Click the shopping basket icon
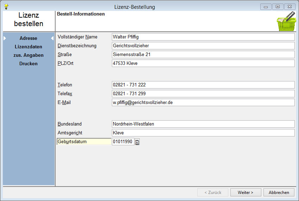 pyautogui.click(x=285, y=22)
